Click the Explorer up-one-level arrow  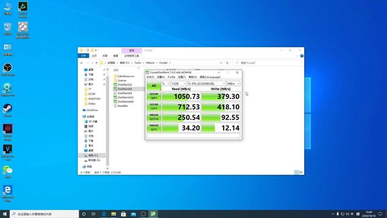97,63
